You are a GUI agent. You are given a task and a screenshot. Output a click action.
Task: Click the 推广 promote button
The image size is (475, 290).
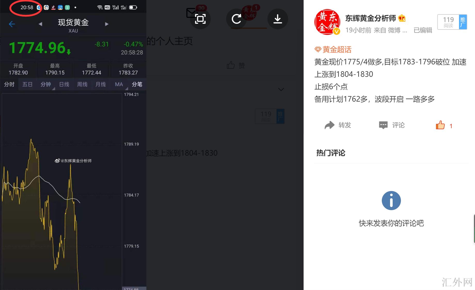(463, 22)
